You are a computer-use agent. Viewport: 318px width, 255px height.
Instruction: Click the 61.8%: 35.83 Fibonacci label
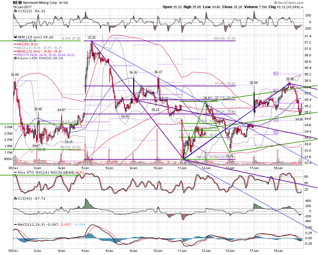coord(225,84)
